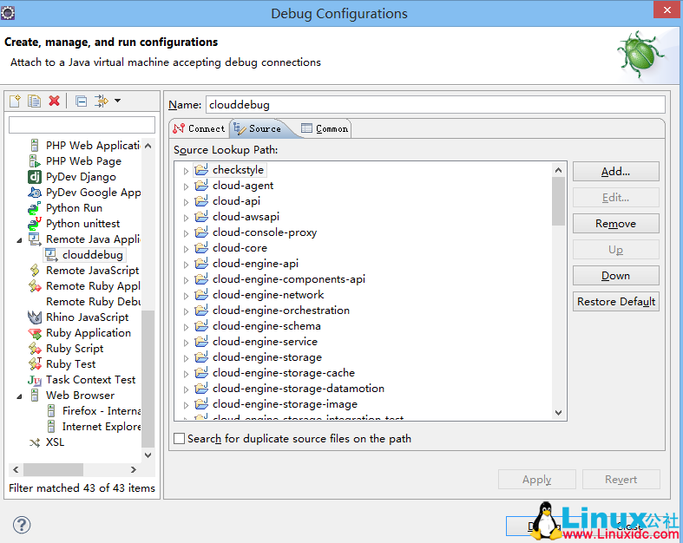Image resolution: width=683 pixels, height=543 pixels.
Task: Click the Ruby Test icon
Action: tap(35, 363)
